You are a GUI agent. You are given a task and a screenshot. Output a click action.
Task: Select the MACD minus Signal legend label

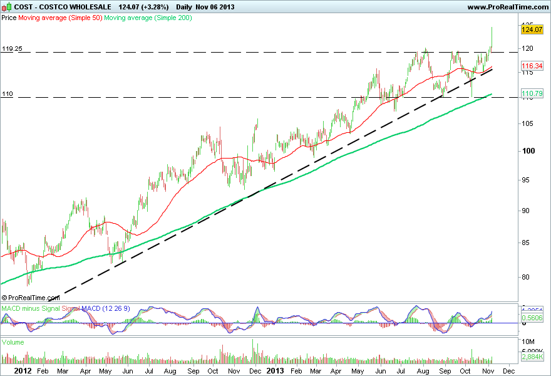tap(31, 308)
